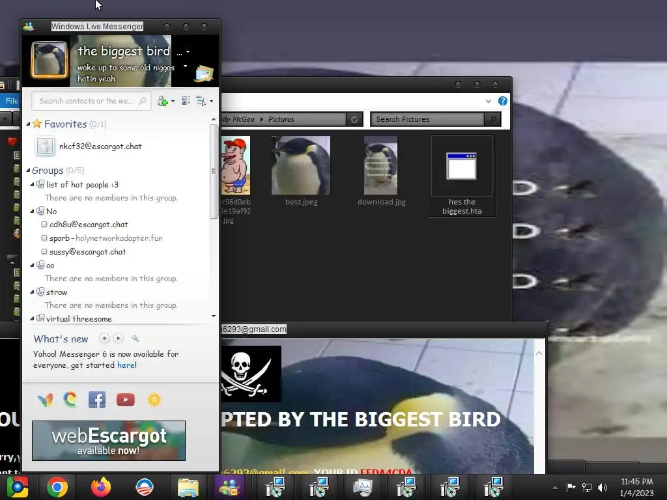The image size is (667, 500).
Task: Open What's new options wrench icon
Action: pyautogui.click(x=135, y=339)
